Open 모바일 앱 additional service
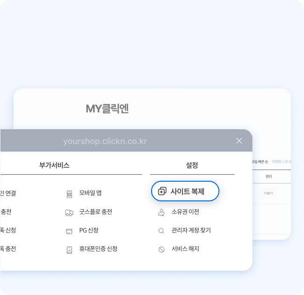 pyautogui.click(x=90, y=193)
